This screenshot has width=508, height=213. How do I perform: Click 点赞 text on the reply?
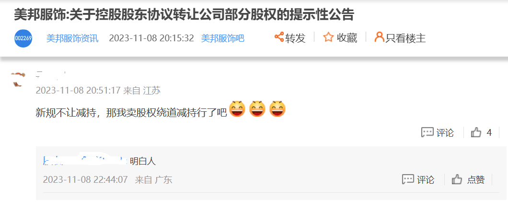point(476,179)
